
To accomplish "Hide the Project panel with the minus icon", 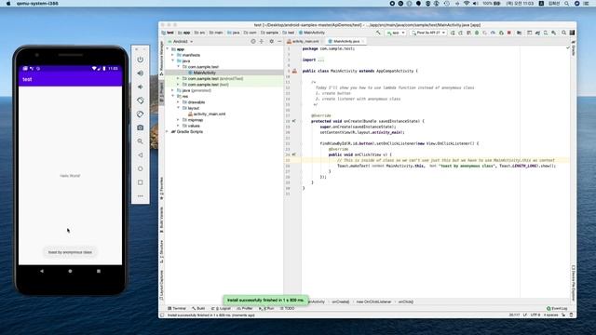I will tap(279, 41).
